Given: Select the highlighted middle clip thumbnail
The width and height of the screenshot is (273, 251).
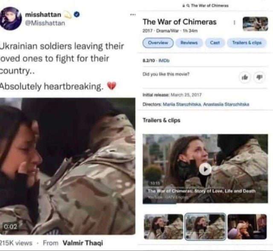Looking at the screenshot, I should 205,227.
